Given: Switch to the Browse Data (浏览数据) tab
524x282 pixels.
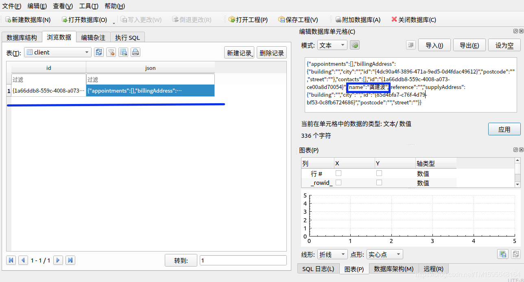Looking at the screenshot, I should point(59,37).
